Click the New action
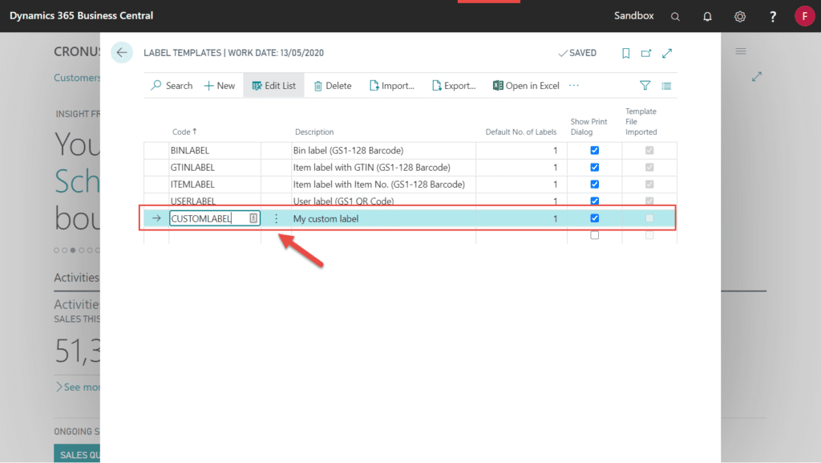The image size is (821, 463). pos(219,85)
